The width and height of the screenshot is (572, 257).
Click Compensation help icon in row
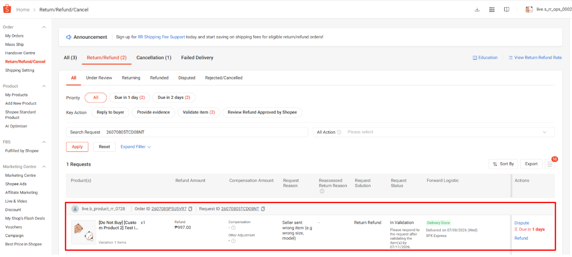point(233,228)
